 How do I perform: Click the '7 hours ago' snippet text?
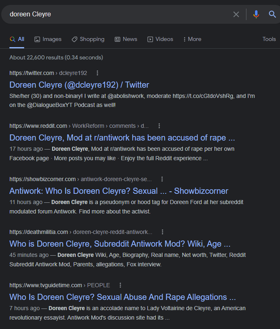(25, 308)
